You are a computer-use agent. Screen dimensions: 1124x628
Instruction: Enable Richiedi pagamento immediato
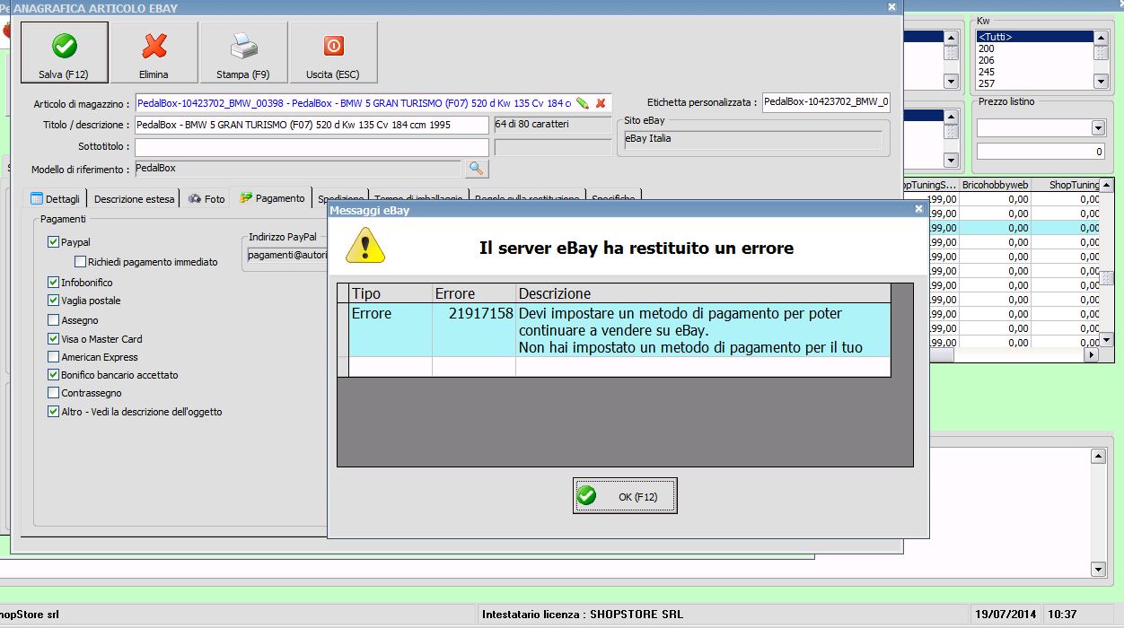(x=81, y=262)
